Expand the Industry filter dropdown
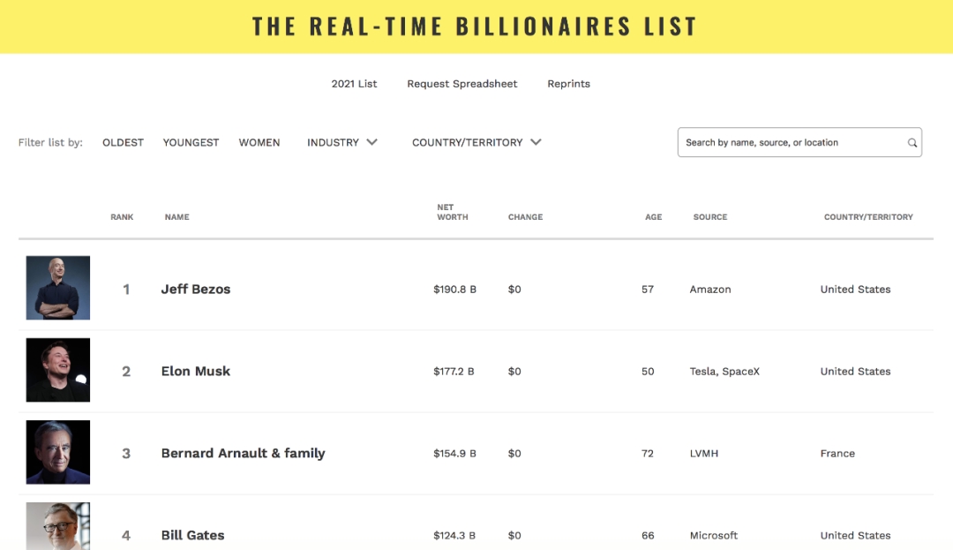 342,142
